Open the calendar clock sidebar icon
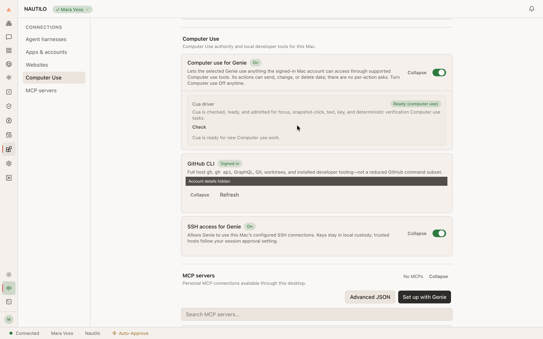 click(9, 135)
